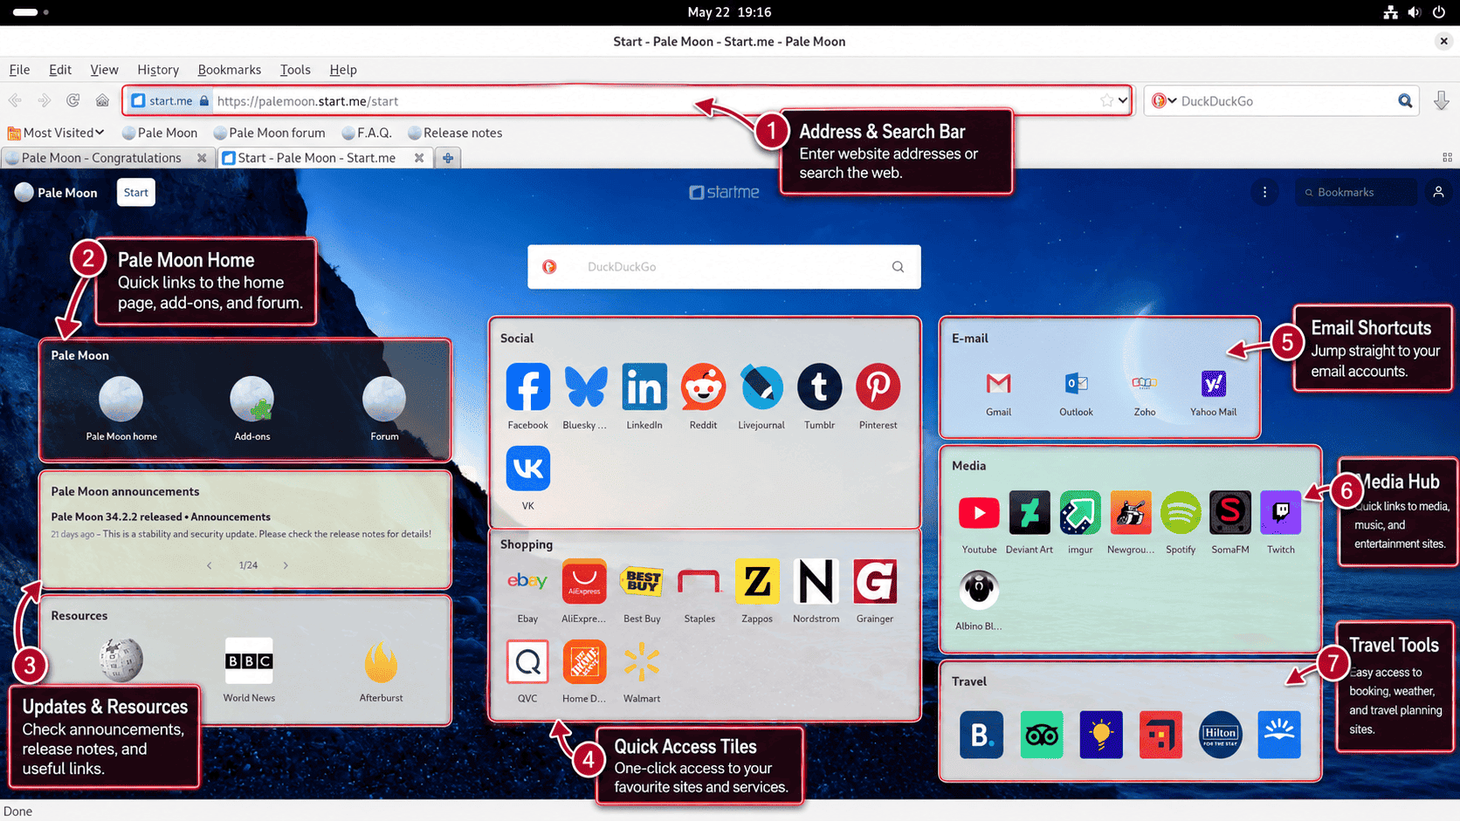This screenshot has height=821, width=1460.
Task: Show next announcement with right chevron
Action: pos(286,565)
